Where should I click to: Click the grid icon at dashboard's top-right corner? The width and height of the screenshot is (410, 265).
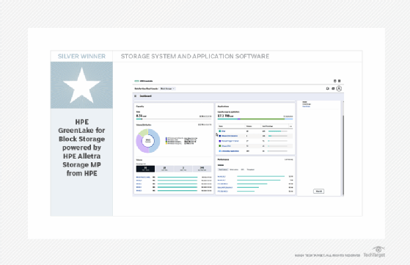[x=339, y=81]
